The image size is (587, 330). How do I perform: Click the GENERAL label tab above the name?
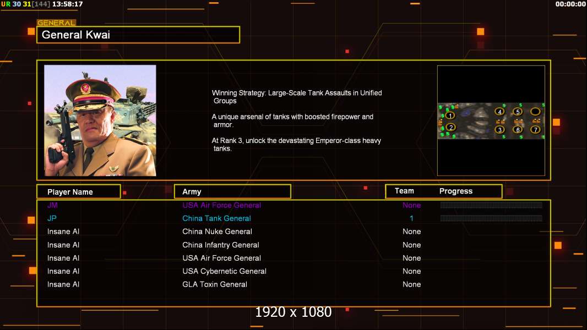[56, 23]
